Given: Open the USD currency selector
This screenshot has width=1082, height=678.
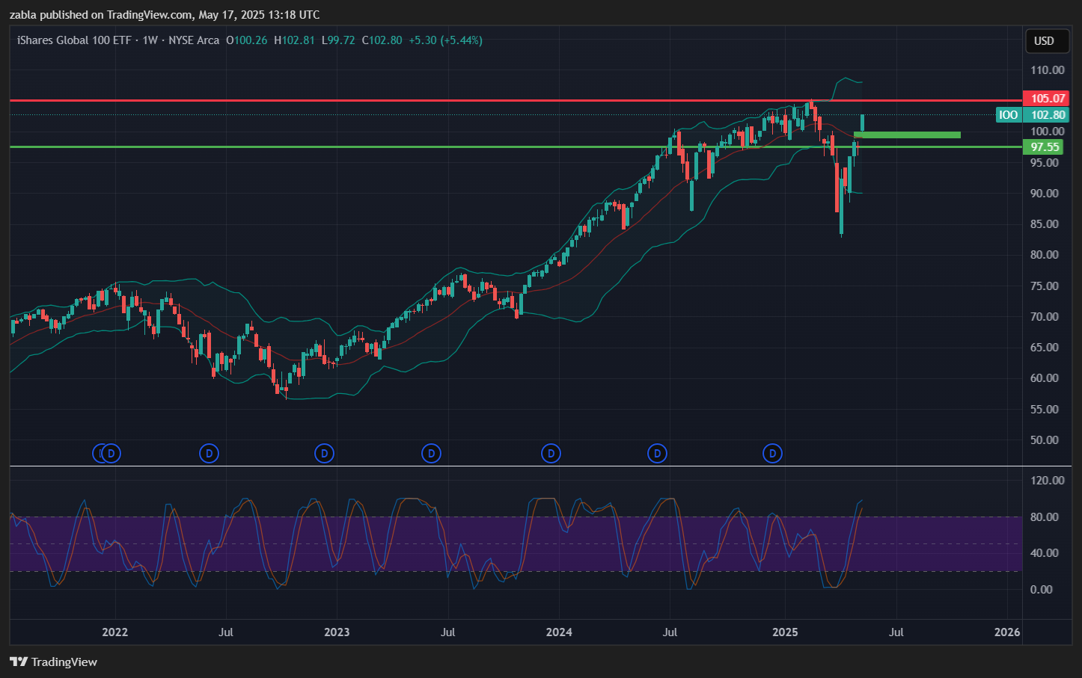Looking at the screenshot, I should (x=1044, y=41).
